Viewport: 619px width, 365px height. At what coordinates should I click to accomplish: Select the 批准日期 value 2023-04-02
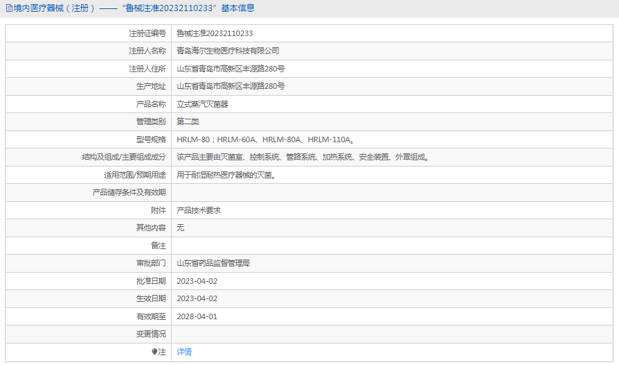coord(197,281)
